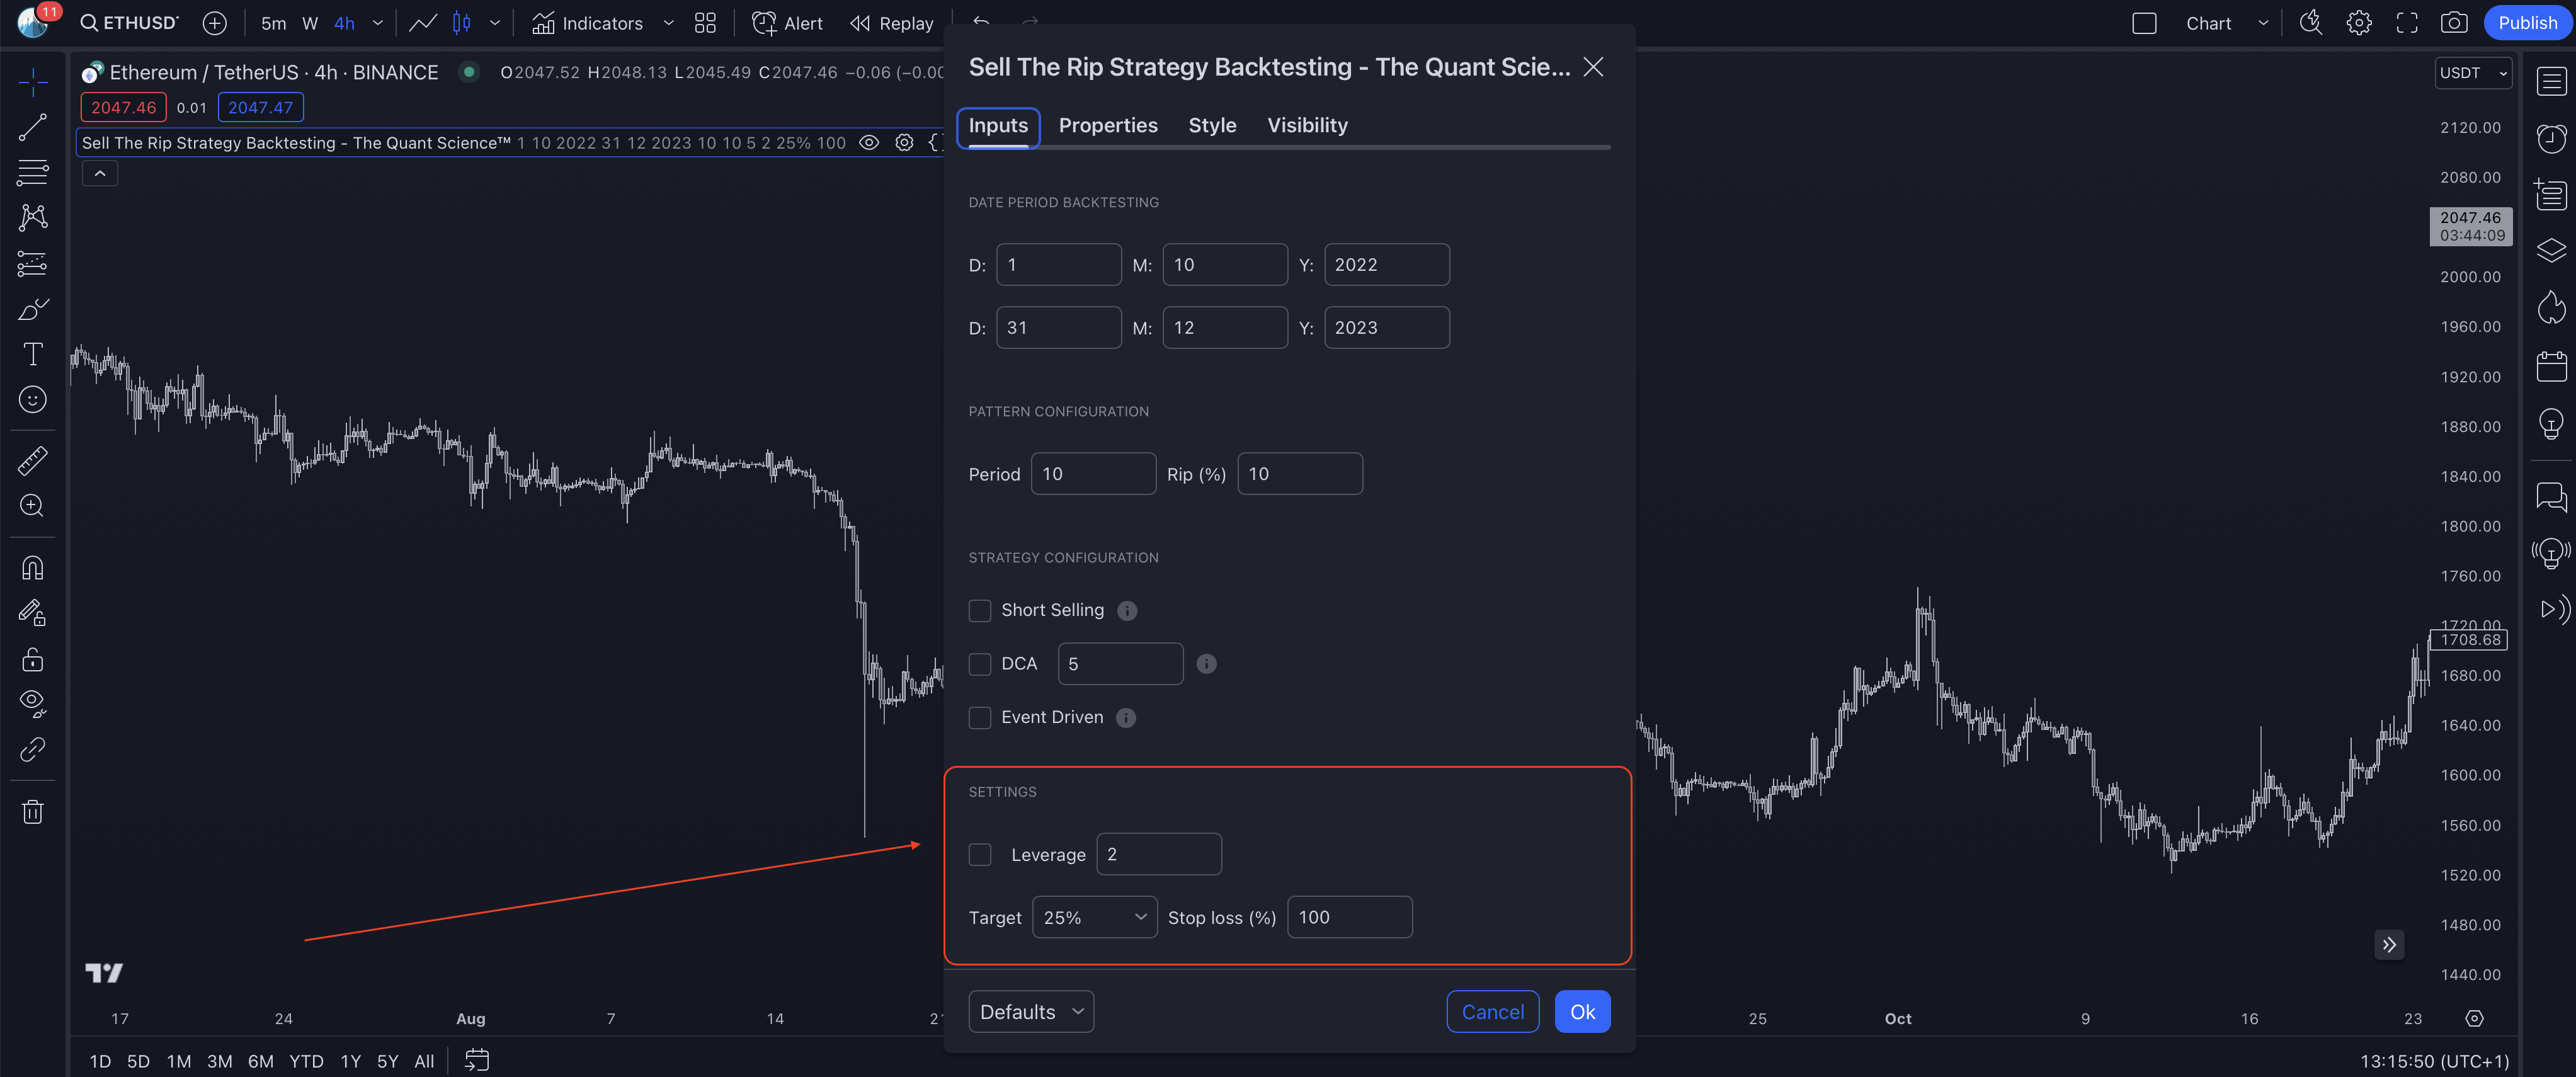Switch to the Properties tab

pos(1107,125)
